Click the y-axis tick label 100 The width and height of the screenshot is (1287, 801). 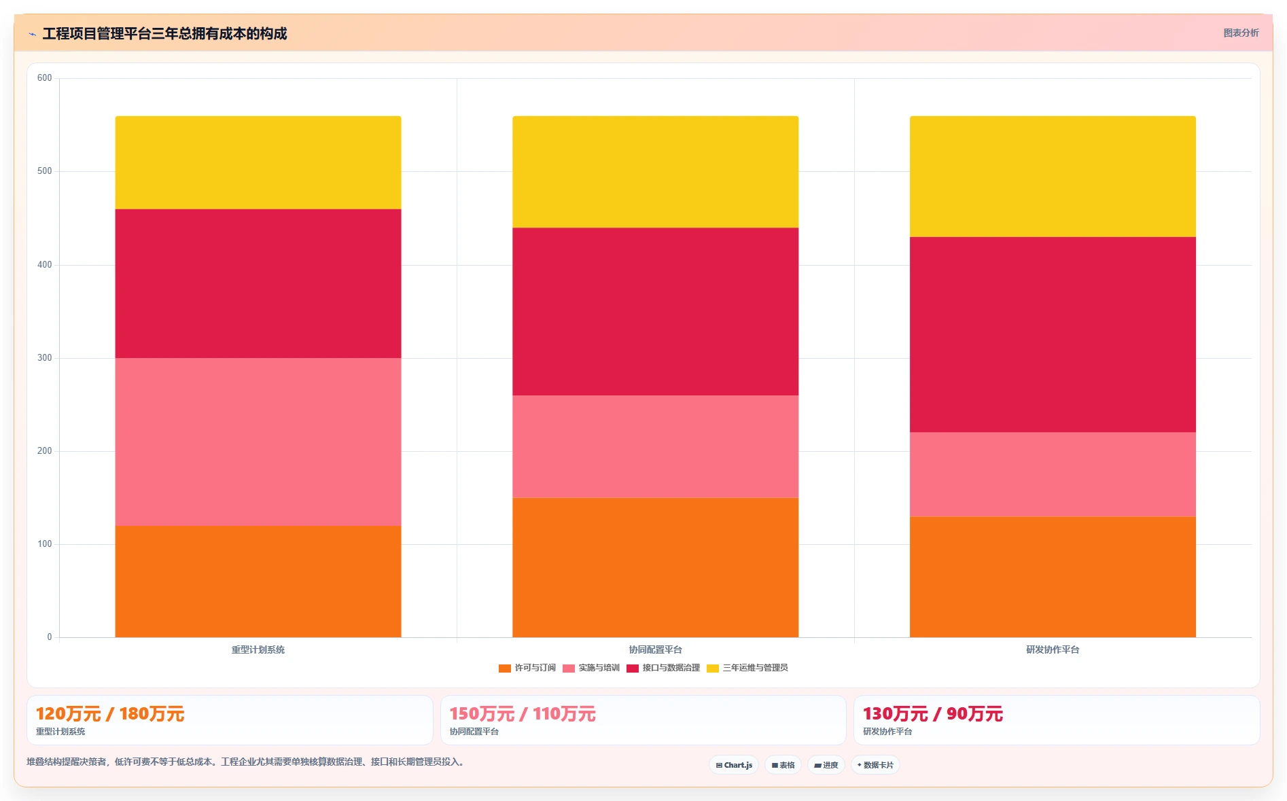(45, 544)
